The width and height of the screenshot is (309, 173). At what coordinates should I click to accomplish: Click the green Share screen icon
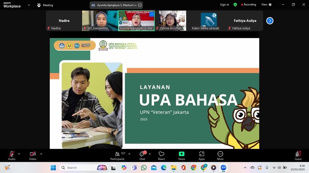pos(182,154)
